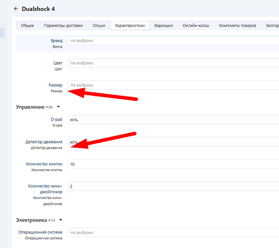The image size is (279, 248).
Task: Open the Бренд selection field
Action: (x=173, y=41)
